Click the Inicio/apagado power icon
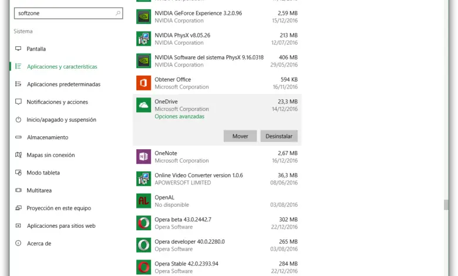The height and width of the screenshot is (276, 458). coord(18,119)
